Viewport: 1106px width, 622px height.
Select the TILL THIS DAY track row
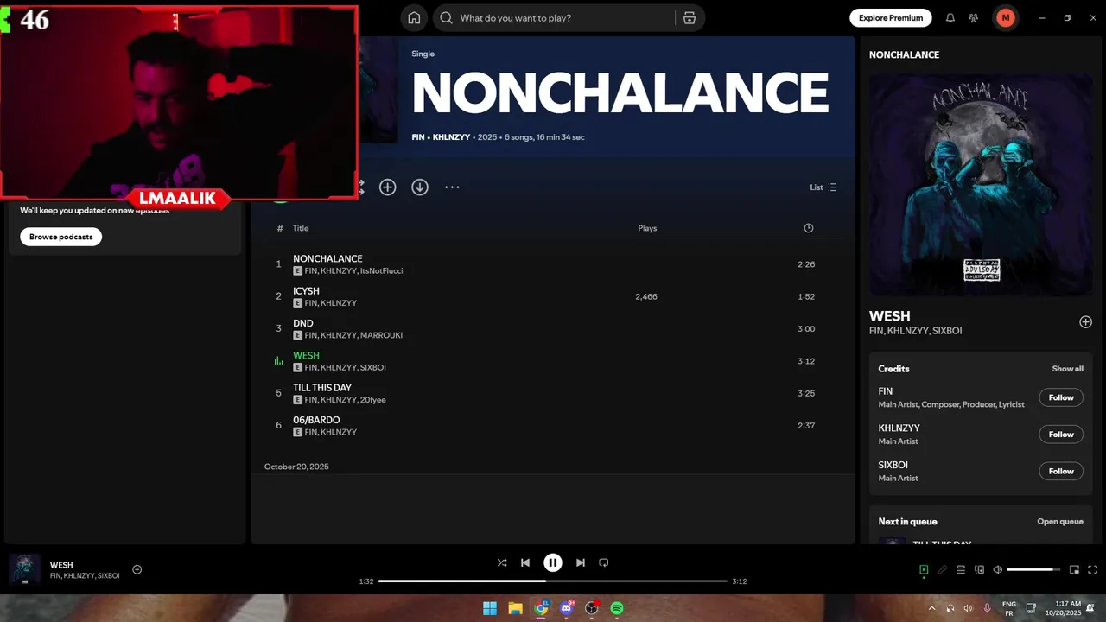coord(552,393)
